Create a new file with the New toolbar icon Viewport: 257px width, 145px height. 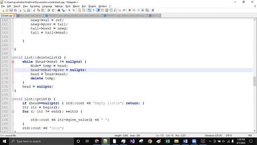point(3,10)
